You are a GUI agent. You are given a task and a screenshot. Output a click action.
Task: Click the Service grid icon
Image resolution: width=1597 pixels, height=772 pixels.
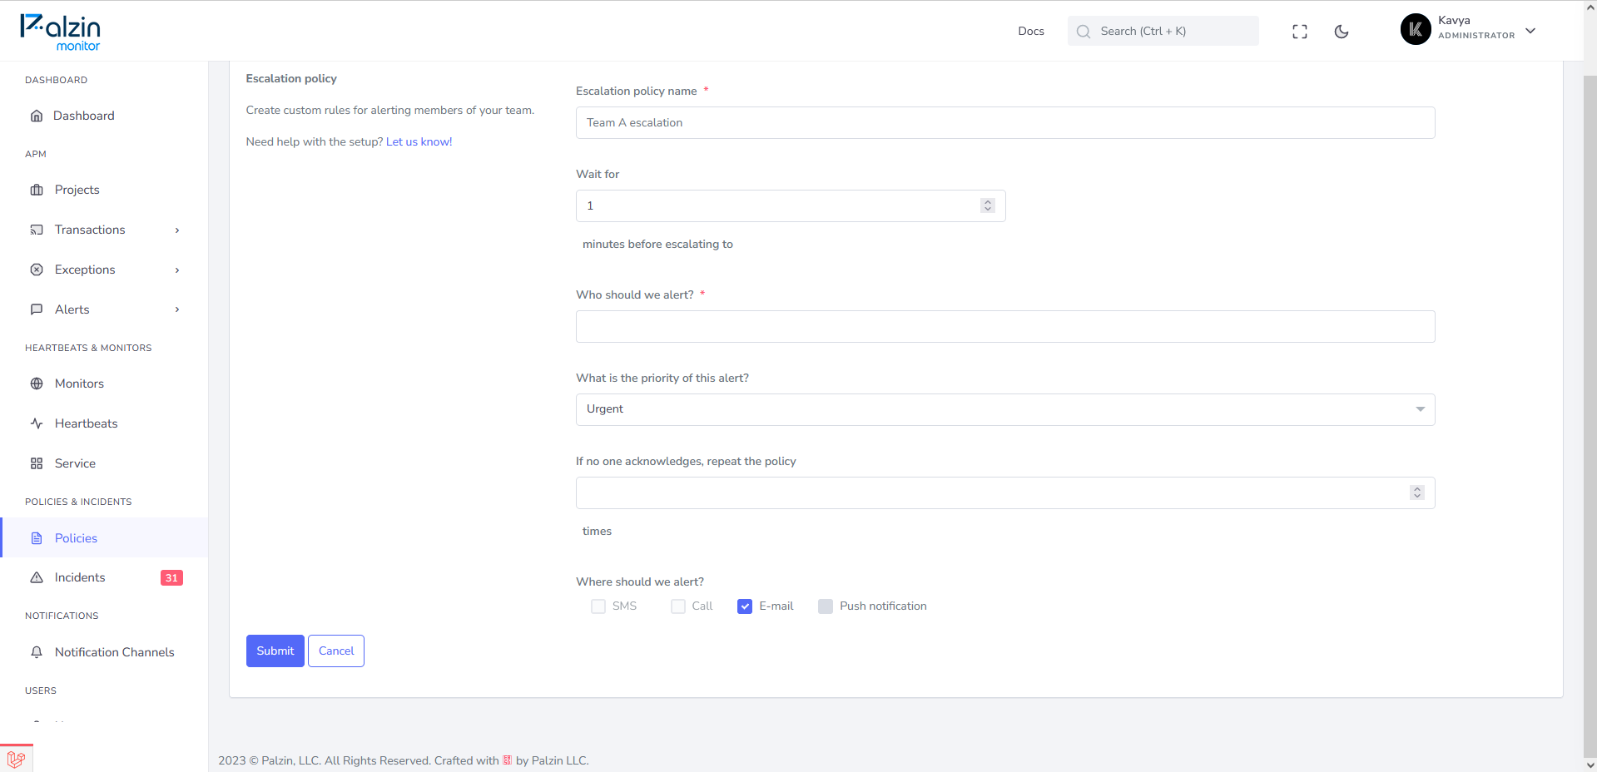[37, 463]
